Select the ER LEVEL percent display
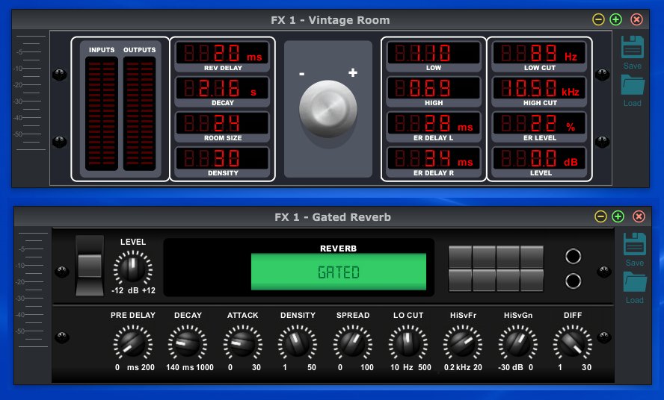This screenshot has height=400, width=664. tap(541, 124)
